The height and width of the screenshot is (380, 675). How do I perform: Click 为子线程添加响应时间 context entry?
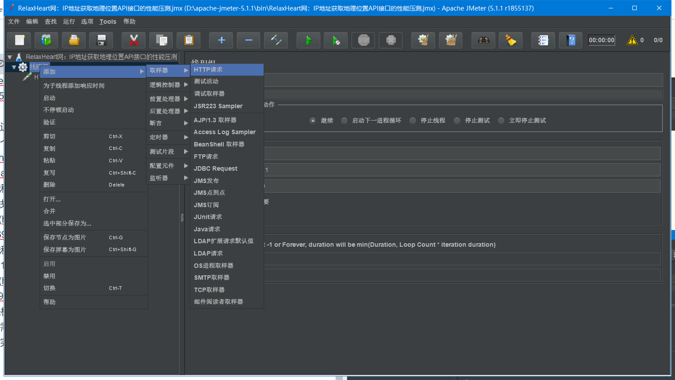coord(94,86)
